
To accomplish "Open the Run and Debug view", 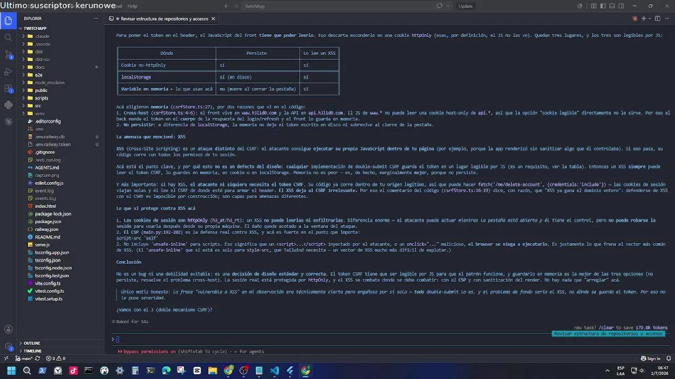I will point(8,71).
